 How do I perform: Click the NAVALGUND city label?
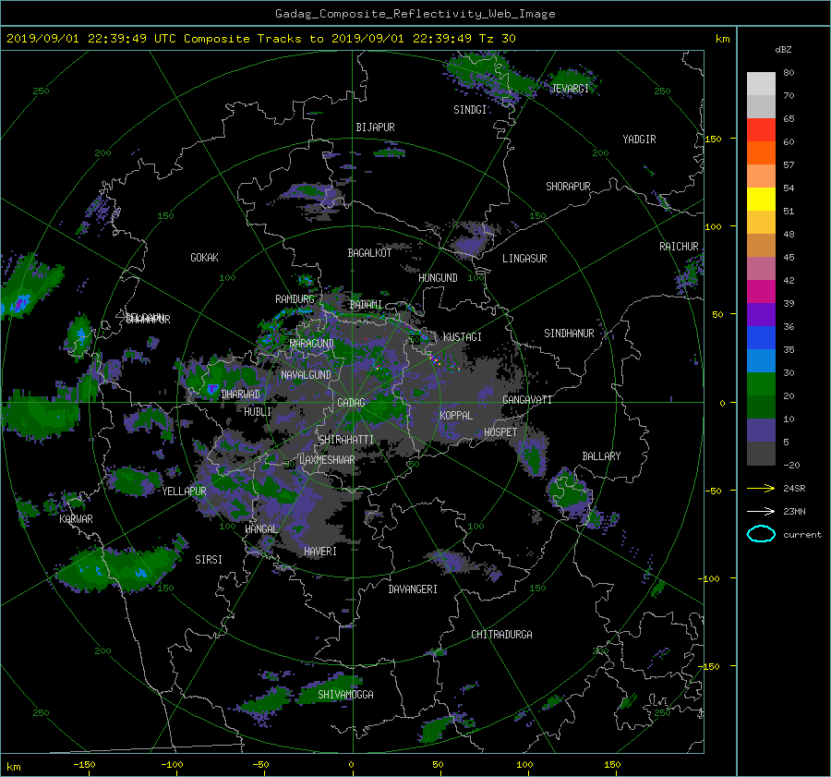click(306, 375)
